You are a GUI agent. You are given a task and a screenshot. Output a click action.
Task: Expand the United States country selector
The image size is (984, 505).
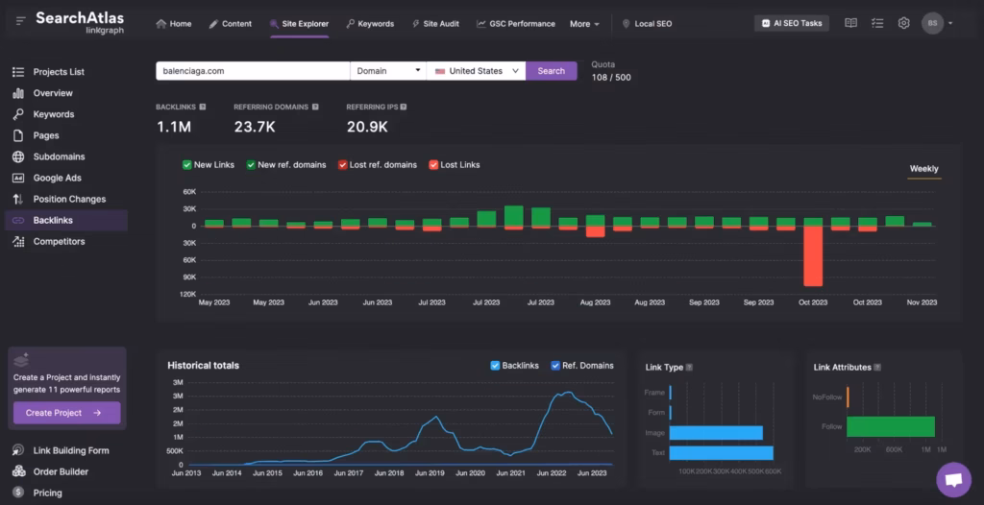(476, 71)
